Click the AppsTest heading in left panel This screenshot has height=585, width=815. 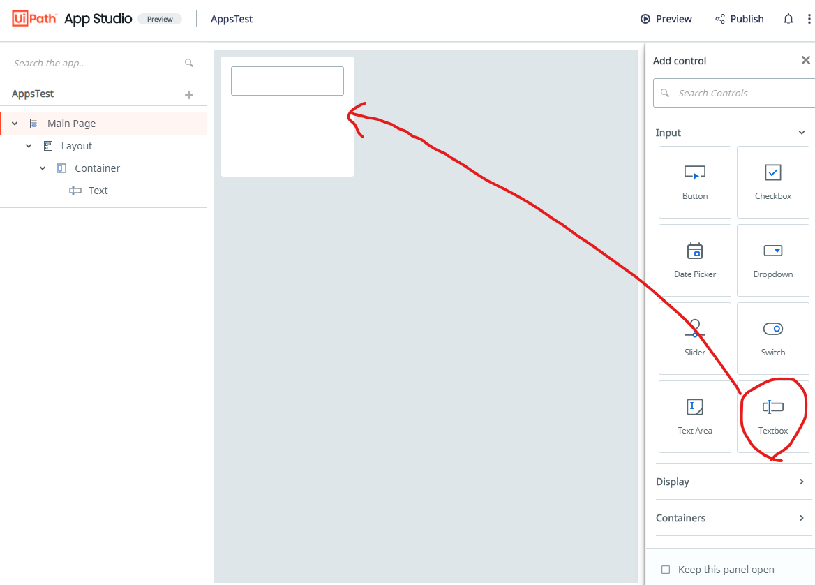33,94
